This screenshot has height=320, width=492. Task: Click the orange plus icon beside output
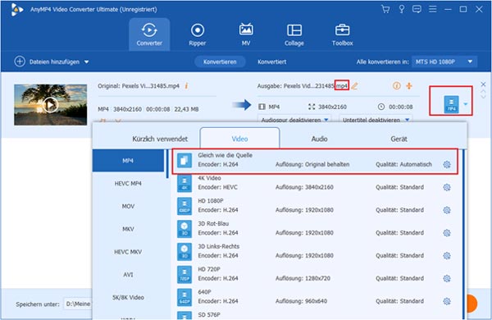coord(409,85)
